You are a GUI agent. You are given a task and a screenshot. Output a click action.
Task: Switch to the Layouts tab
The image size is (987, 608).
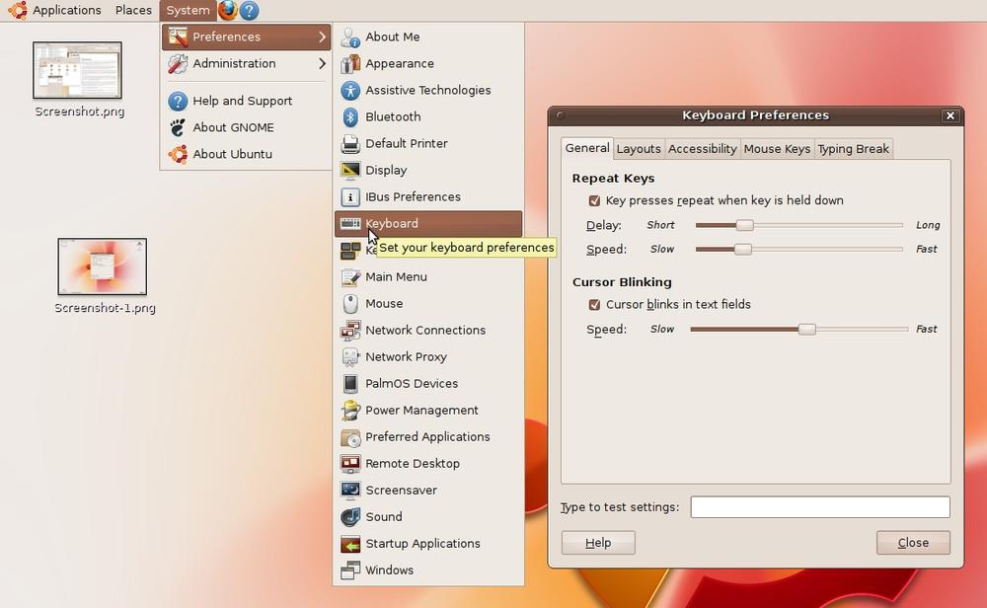[x=639, y=148]
